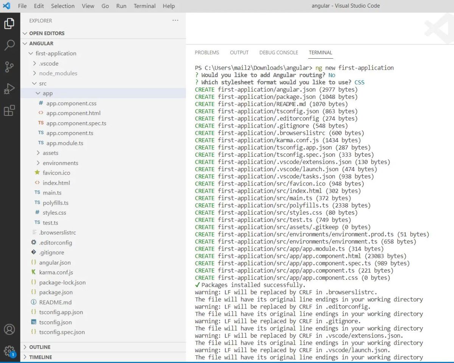Open the Manage gear icon

coord(9,351)
